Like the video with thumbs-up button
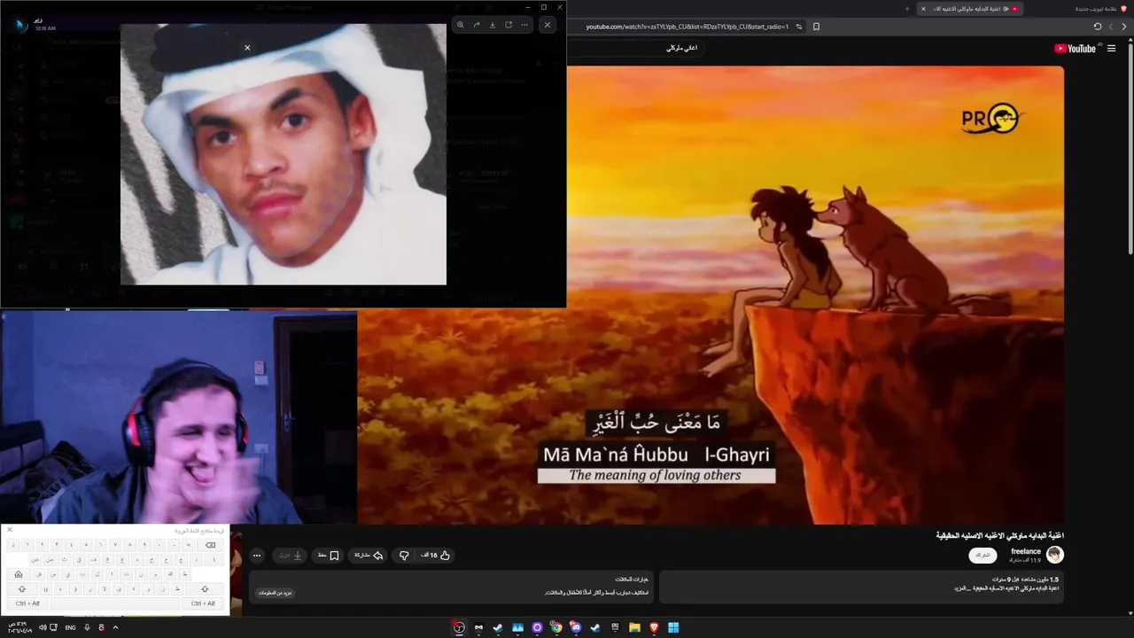The height and width of the screenshot is (638, 1134). [435, 556]
